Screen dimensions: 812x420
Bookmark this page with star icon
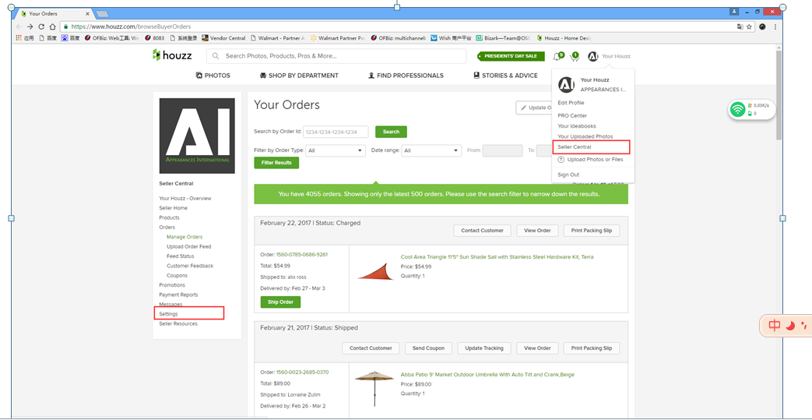(749, 26)
